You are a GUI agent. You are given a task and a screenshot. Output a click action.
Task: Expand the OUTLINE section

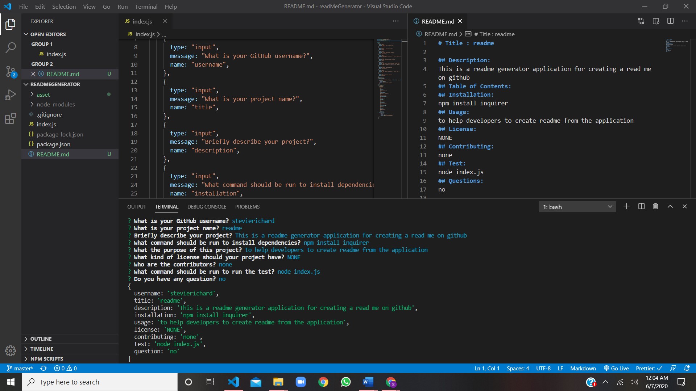click(41, 339)
